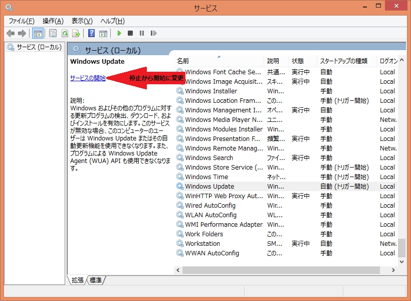Image resolution: width=411 pixels, height=301 pixels.
Task: Select Windows Image Acquisit... service name
Action: click(x=224, y=81)
